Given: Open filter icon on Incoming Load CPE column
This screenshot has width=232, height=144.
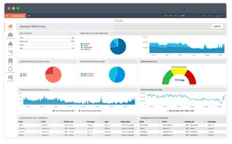Looking at the screenshot, I should click(x=61, y=122).
